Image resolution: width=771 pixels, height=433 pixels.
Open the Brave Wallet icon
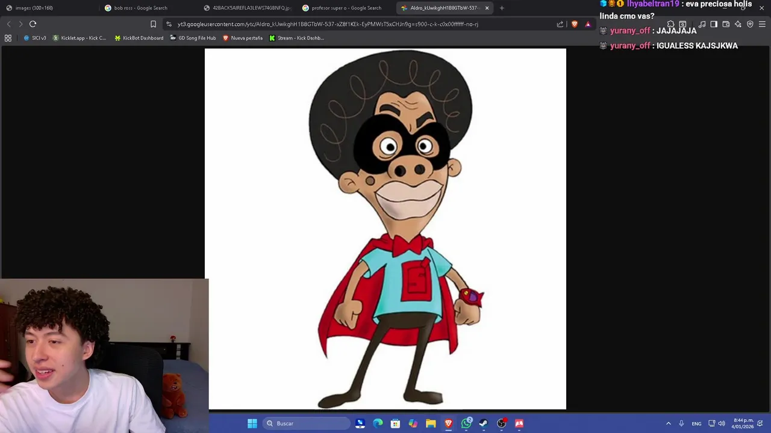tap(726, 24)
